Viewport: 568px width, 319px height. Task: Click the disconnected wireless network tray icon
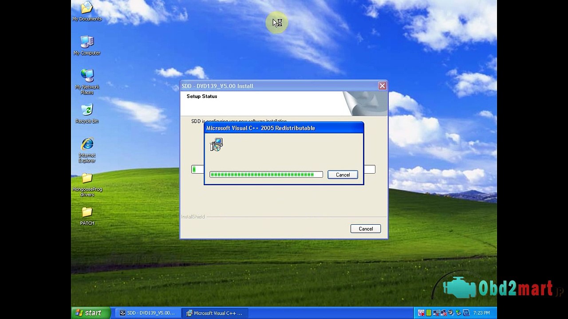pos(436,313)
